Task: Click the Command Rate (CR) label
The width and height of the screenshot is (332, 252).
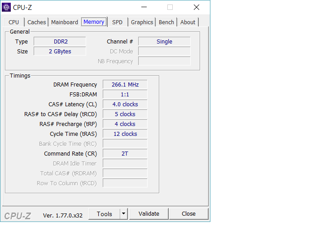Action: pos(70,154)
